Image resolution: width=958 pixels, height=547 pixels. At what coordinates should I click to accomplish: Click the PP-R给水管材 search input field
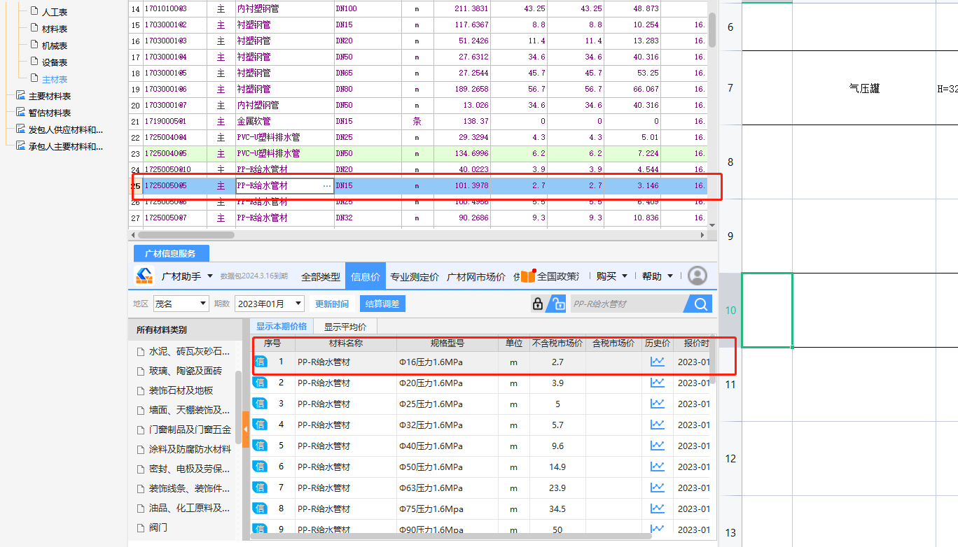click(x=628, y=304)
